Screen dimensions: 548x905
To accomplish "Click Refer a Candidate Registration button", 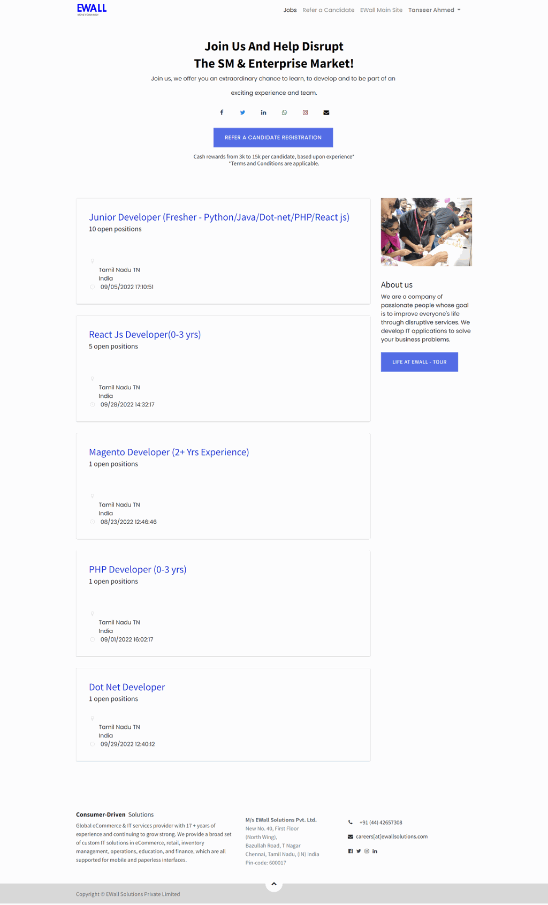I will [273, 138].
